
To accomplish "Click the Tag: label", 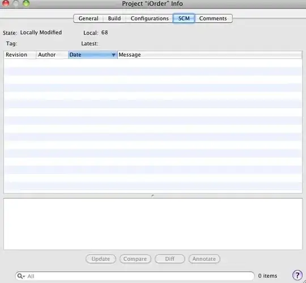I will coord(11,43).
